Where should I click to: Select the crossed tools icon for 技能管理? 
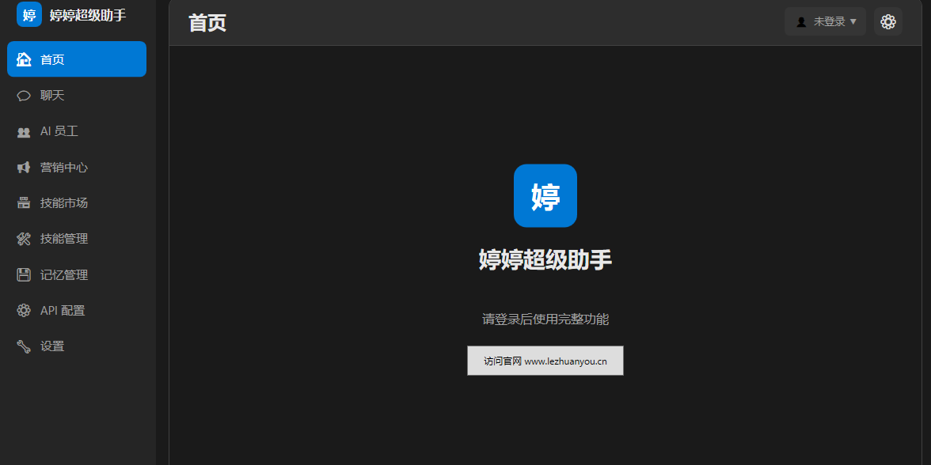pos(24,239)
